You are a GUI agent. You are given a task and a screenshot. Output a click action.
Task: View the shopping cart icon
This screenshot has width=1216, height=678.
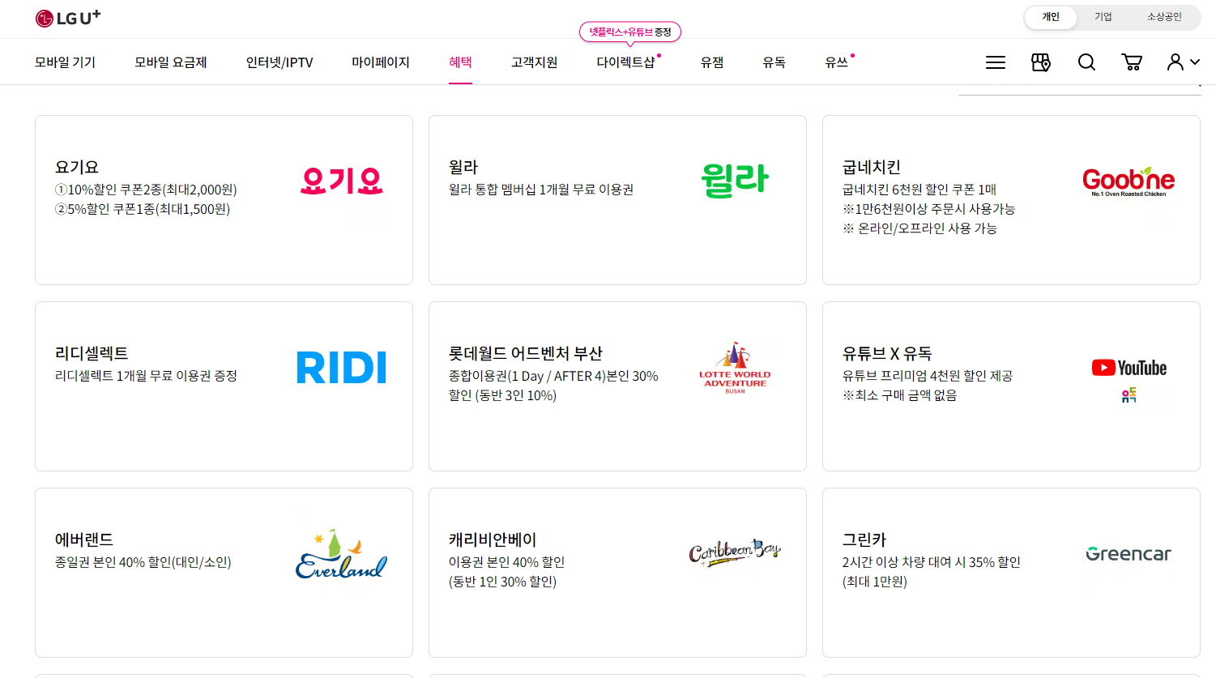1132,62
